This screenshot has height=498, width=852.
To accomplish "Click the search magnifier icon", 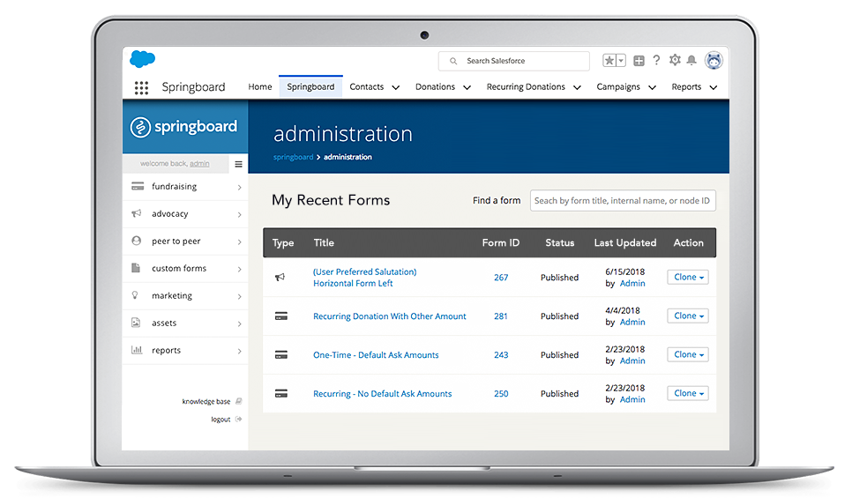I will (x=453, y=62).
